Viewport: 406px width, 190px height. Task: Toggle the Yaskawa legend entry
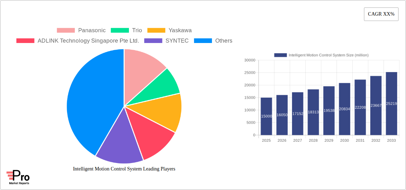[x=170, y=31]
